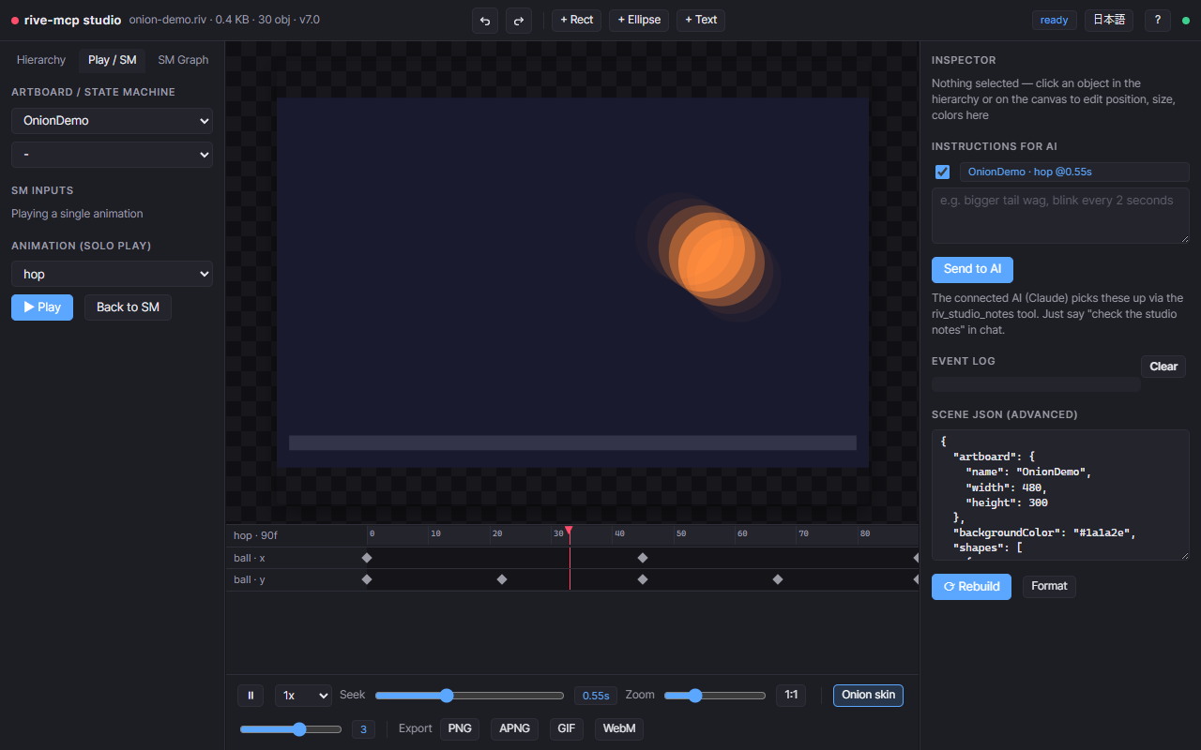Click the redo arrow icon

(518, 21)
